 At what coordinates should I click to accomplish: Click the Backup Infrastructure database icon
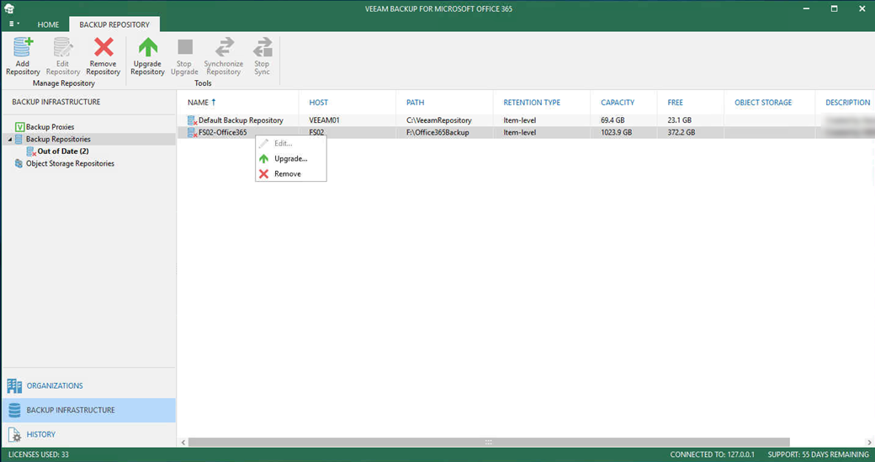tap(14, 410)
